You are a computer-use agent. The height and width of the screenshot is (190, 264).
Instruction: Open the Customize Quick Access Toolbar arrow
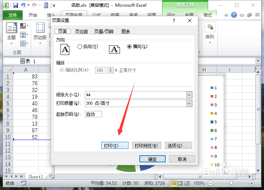tap(54, 6)
